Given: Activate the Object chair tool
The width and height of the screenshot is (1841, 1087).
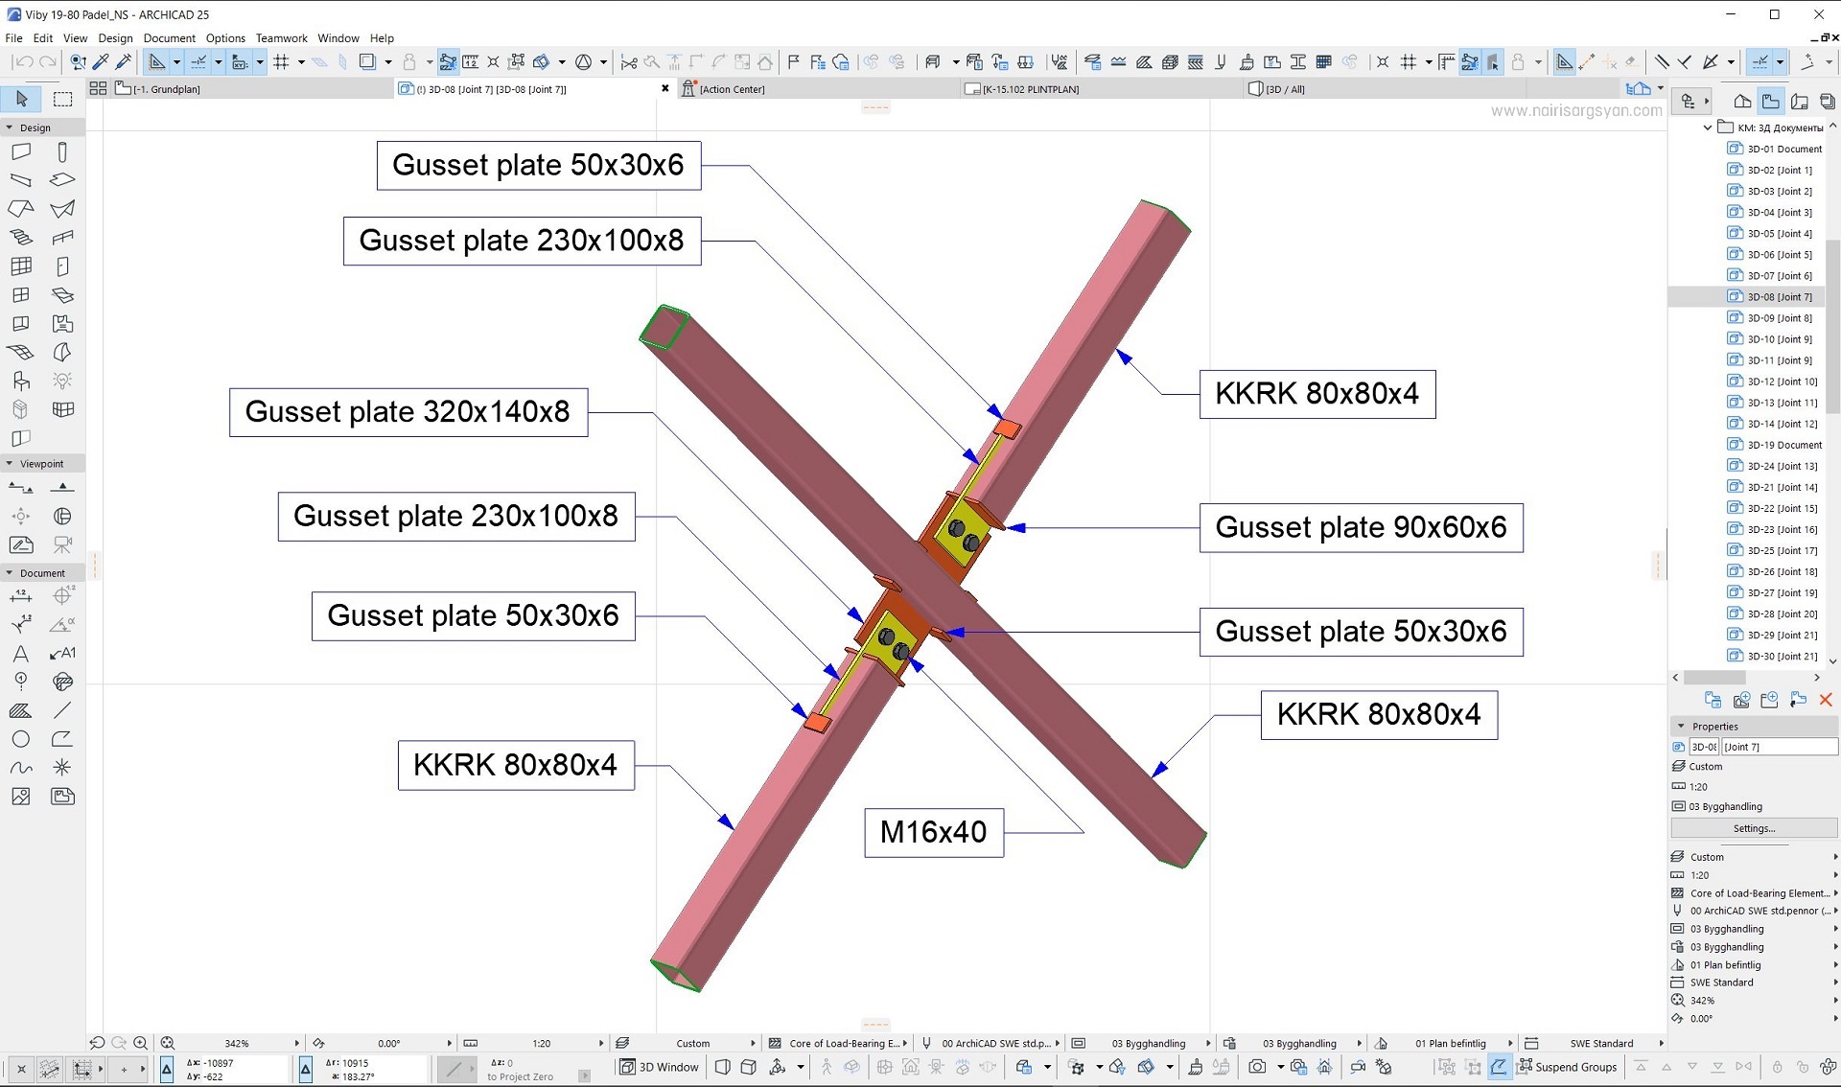Looking at the screenshot, I should 21,381.
